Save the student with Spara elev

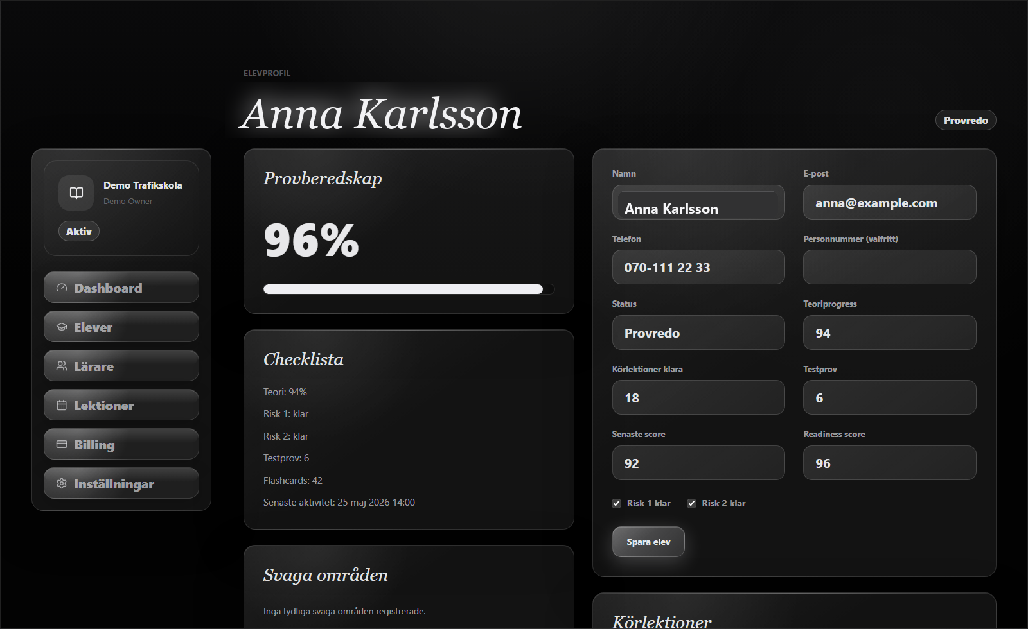pos(648,542)
